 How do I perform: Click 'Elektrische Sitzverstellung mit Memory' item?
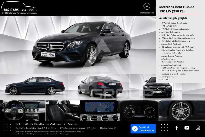178,68
